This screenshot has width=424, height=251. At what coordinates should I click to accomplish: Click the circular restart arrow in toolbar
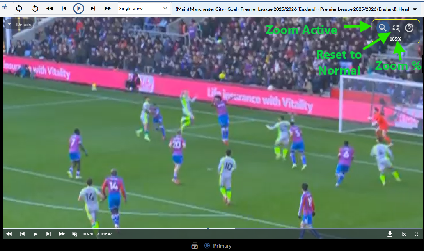point(35,8)
